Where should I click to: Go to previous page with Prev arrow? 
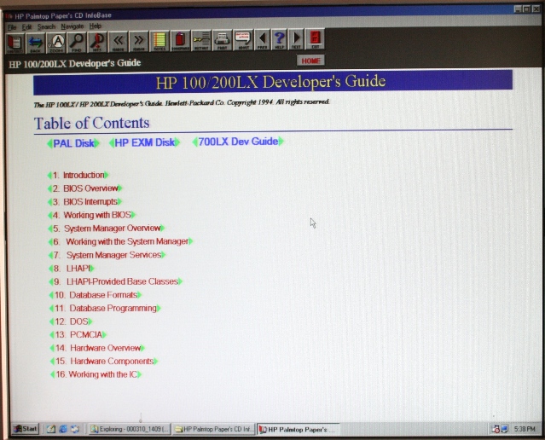click(263, 39)
